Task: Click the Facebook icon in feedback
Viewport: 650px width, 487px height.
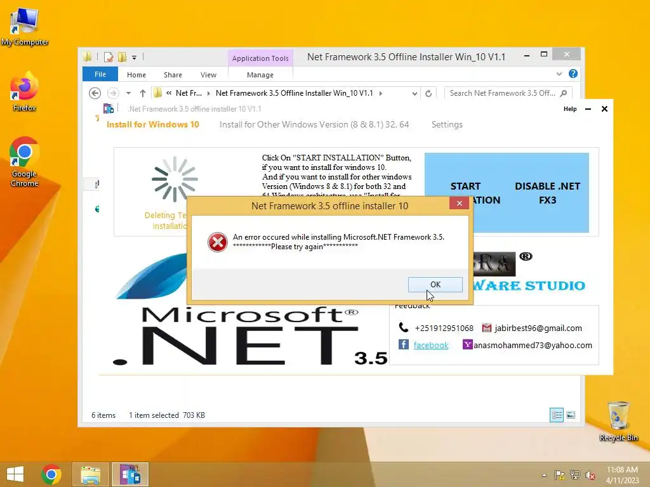Action: click(404, 344)
